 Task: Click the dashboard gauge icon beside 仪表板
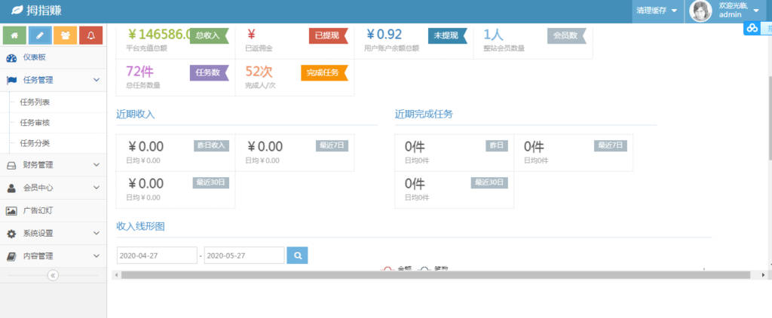coord(11,58)
